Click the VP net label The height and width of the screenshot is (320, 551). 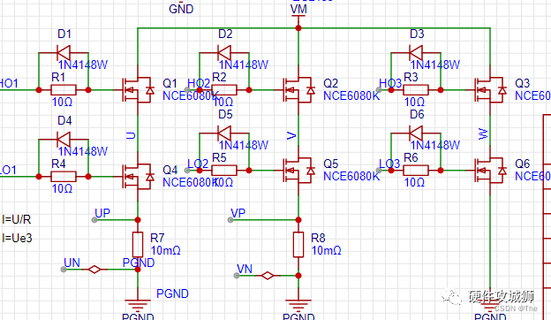click(x=238, y=213)
